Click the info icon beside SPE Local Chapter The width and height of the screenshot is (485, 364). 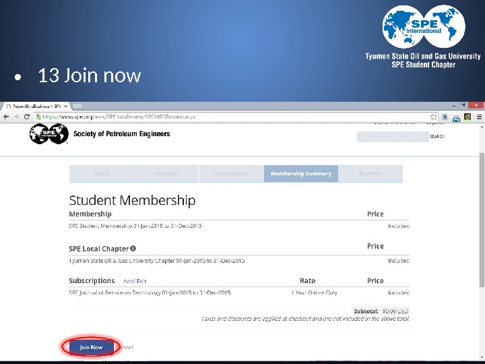click(x=133, y=248)
